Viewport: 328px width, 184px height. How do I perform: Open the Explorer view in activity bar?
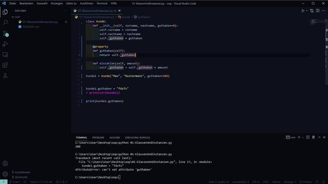[x=5, y=12]
